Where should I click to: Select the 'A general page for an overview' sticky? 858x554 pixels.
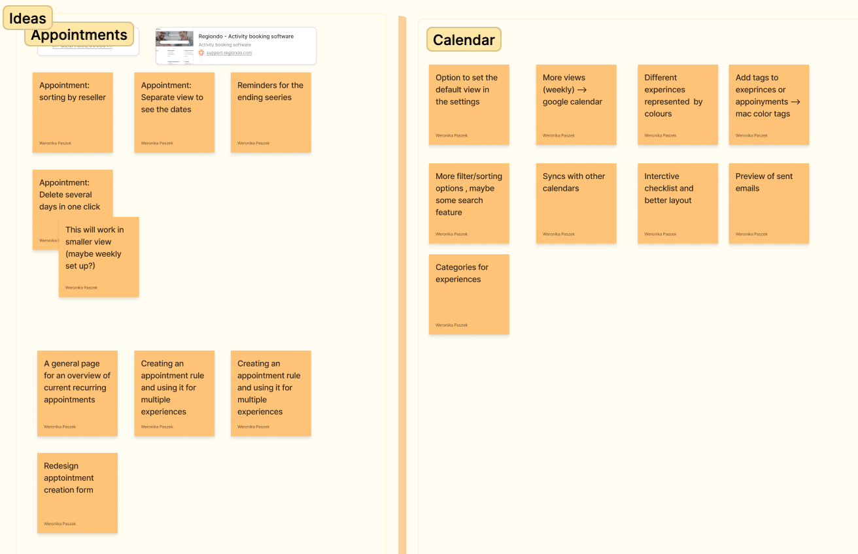click(77, 393)
